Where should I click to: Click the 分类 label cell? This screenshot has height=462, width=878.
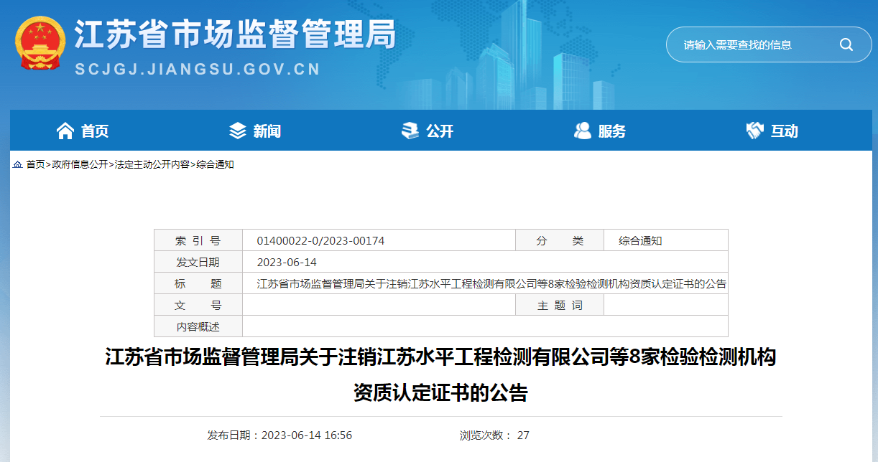tap(560, 240)
